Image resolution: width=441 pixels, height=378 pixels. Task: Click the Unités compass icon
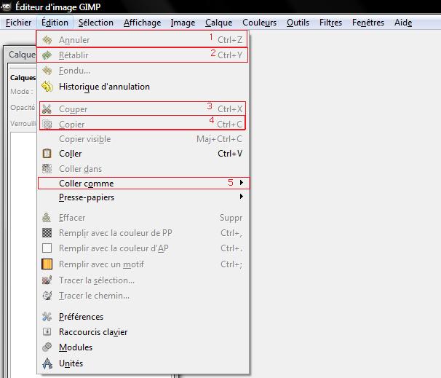pos(47,363)
